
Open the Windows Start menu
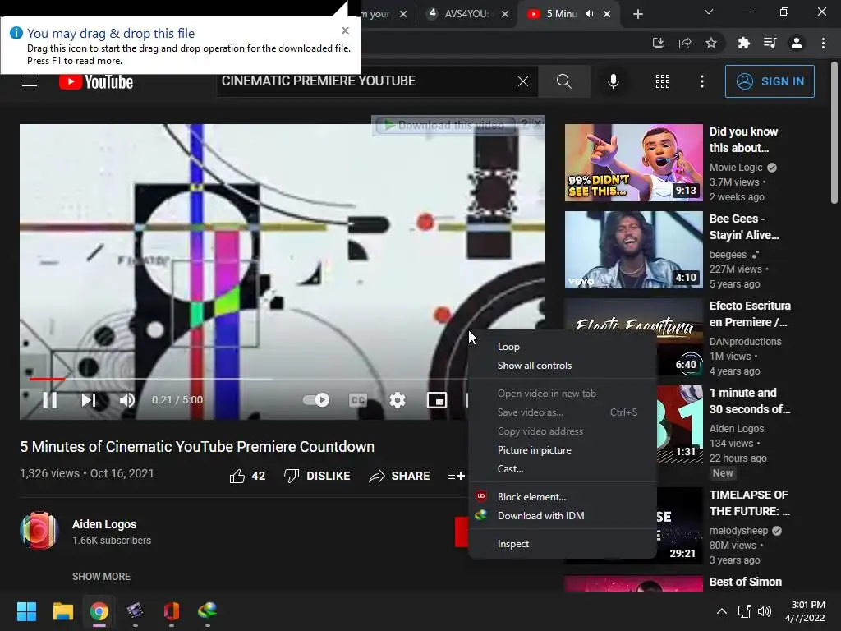point(26,611)
